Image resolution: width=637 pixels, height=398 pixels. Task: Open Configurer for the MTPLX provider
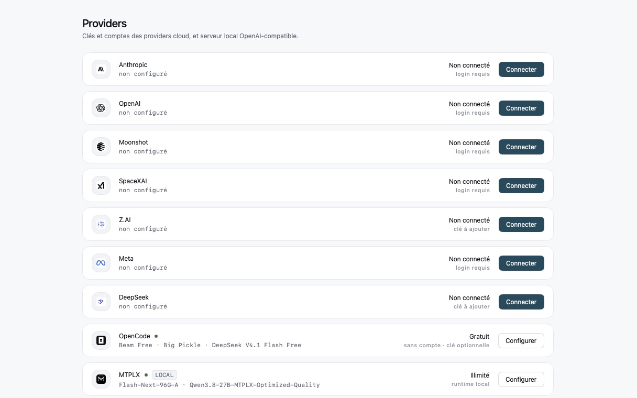point(521,379)
